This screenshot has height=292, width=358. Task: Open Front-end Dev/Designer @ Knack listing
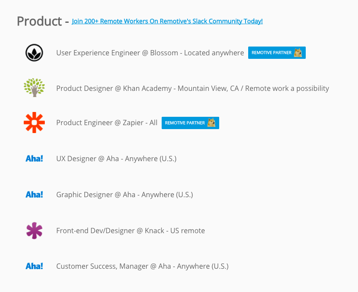pyautogui.click(x=130, y=231)
